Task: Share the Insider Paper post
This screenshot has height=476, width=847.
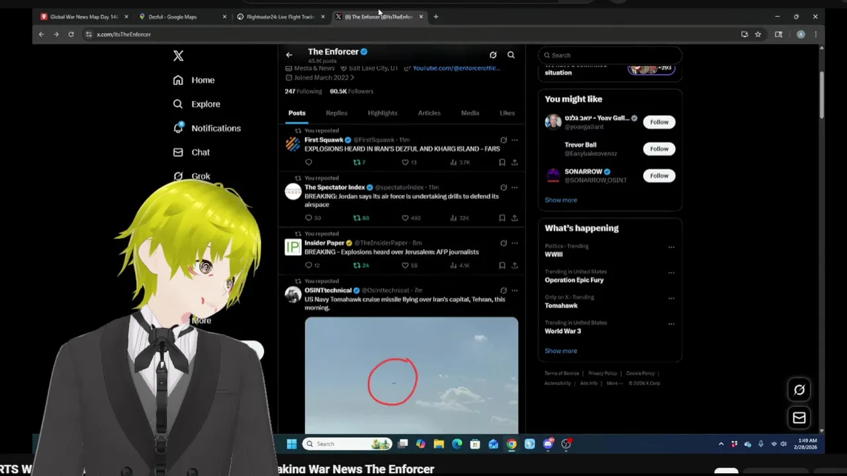Action: tap(514, 265)
